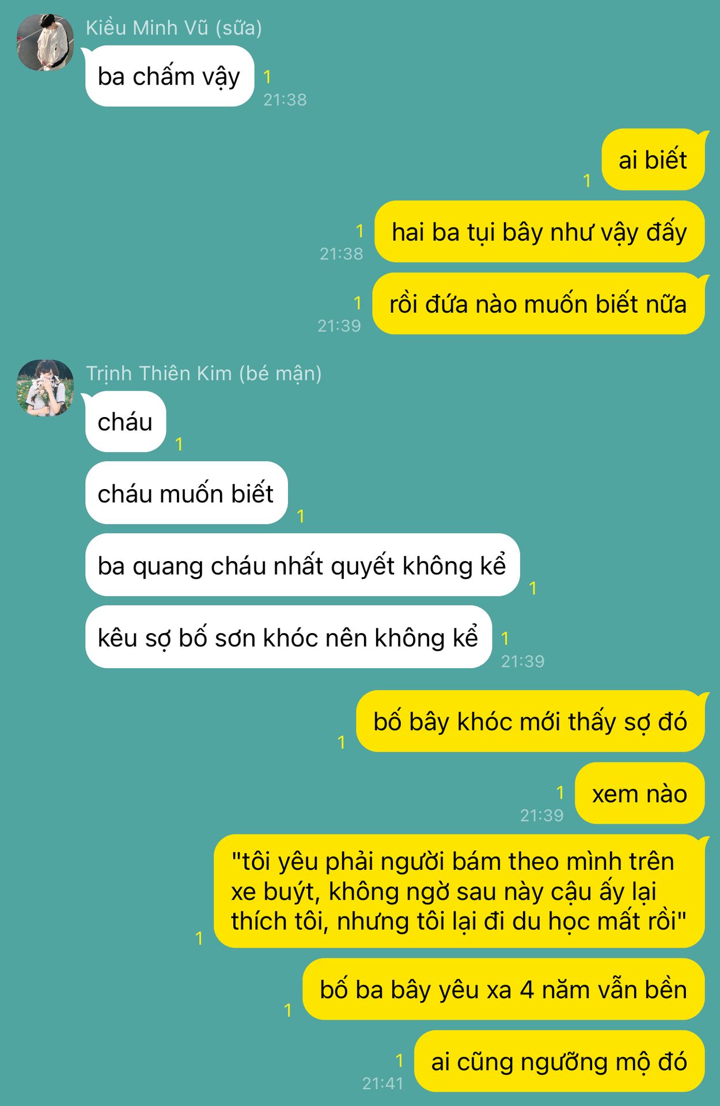Select the yellow bubble "ai biết"
The width and height of the screenshot is (720, 1106).
(x=653, y=160)
